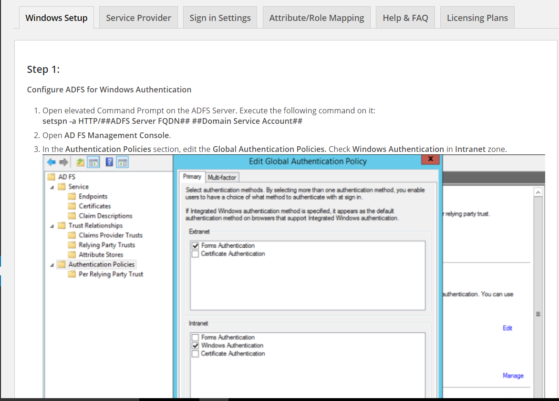Screen dimensions: 559x401
Task: Click the Intranet authentication methods list box
Action: 308,365
